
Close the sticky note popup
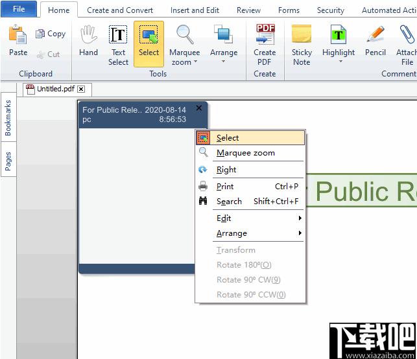198,108
